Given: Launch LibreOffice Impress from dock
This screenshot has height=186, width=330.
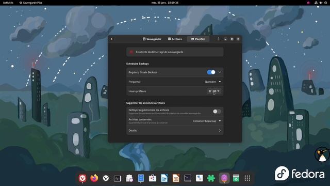Looking at the screenshot, I should (x=176, y=178).
